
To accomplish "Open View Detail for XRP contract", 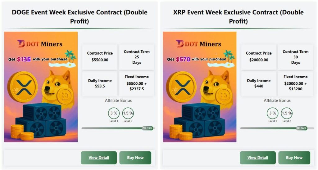I will 257,158.
